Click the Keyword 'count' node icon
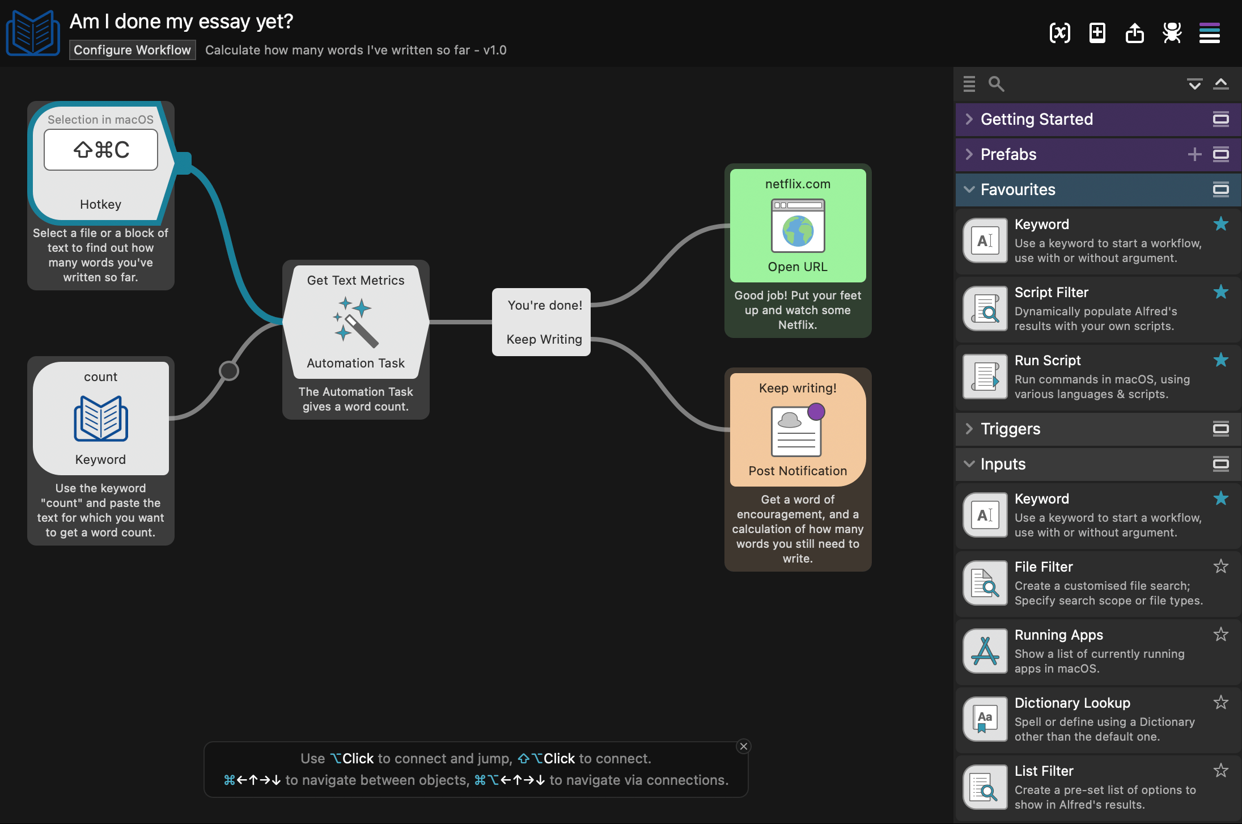The height and width of the screenshot is (824, 1242). click(100, 417)
